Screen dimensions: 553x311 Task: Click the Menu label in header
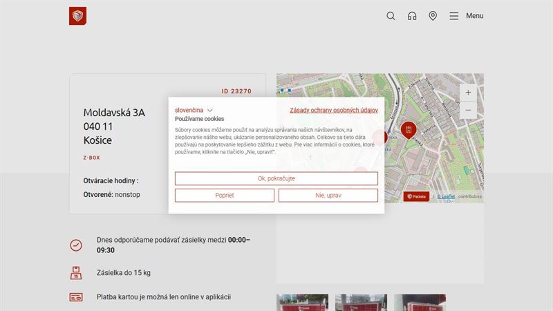click(x=475, y=16)
